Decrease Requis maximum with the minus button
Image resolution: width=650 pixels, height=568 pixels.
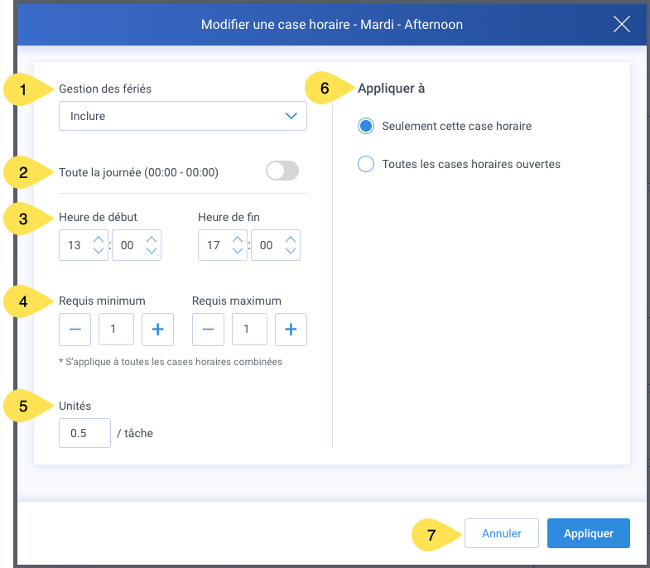pos(208,330)
